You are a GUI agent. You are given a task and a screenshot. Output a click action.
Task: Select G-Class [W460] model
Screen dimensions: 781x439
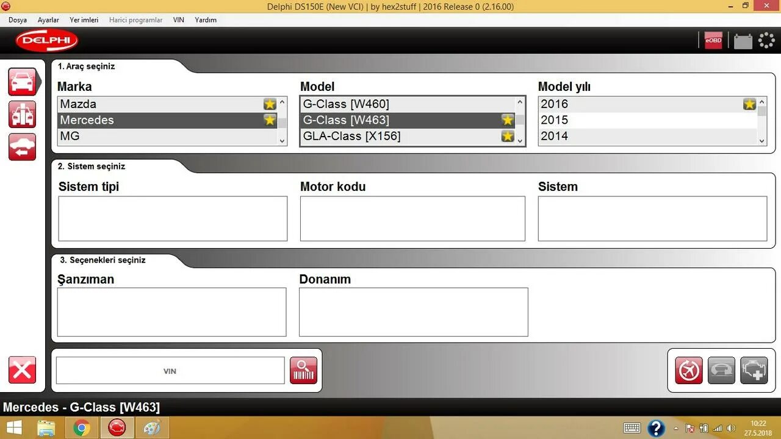tap(408, 104)
